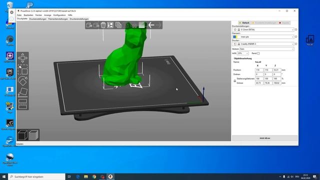Open the Fenster menu
Screen dimensions: 320x180
[x=38, y=15]
